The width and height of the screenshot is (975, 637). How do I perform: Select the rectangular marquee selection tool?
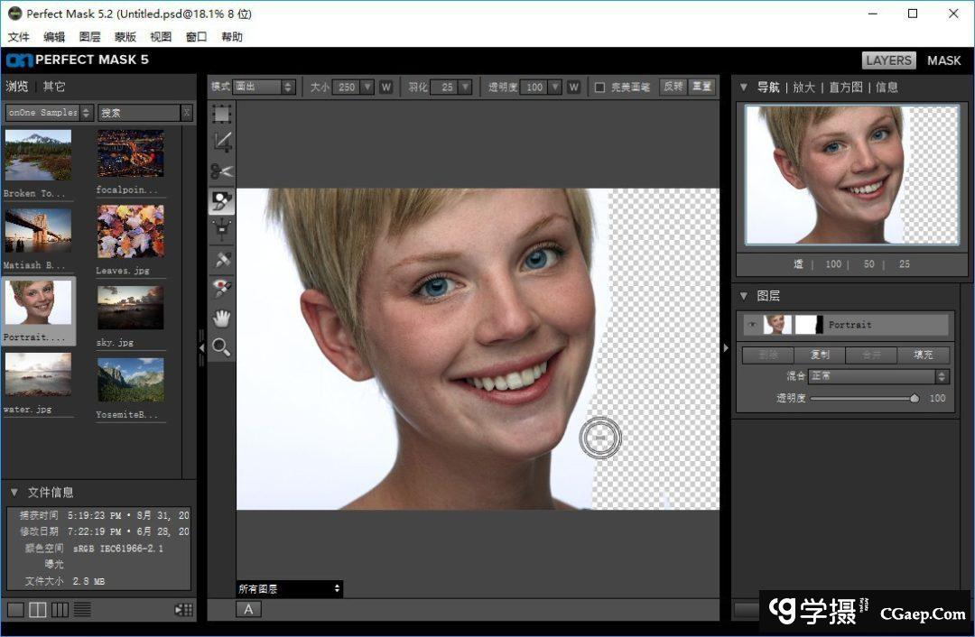222,114
